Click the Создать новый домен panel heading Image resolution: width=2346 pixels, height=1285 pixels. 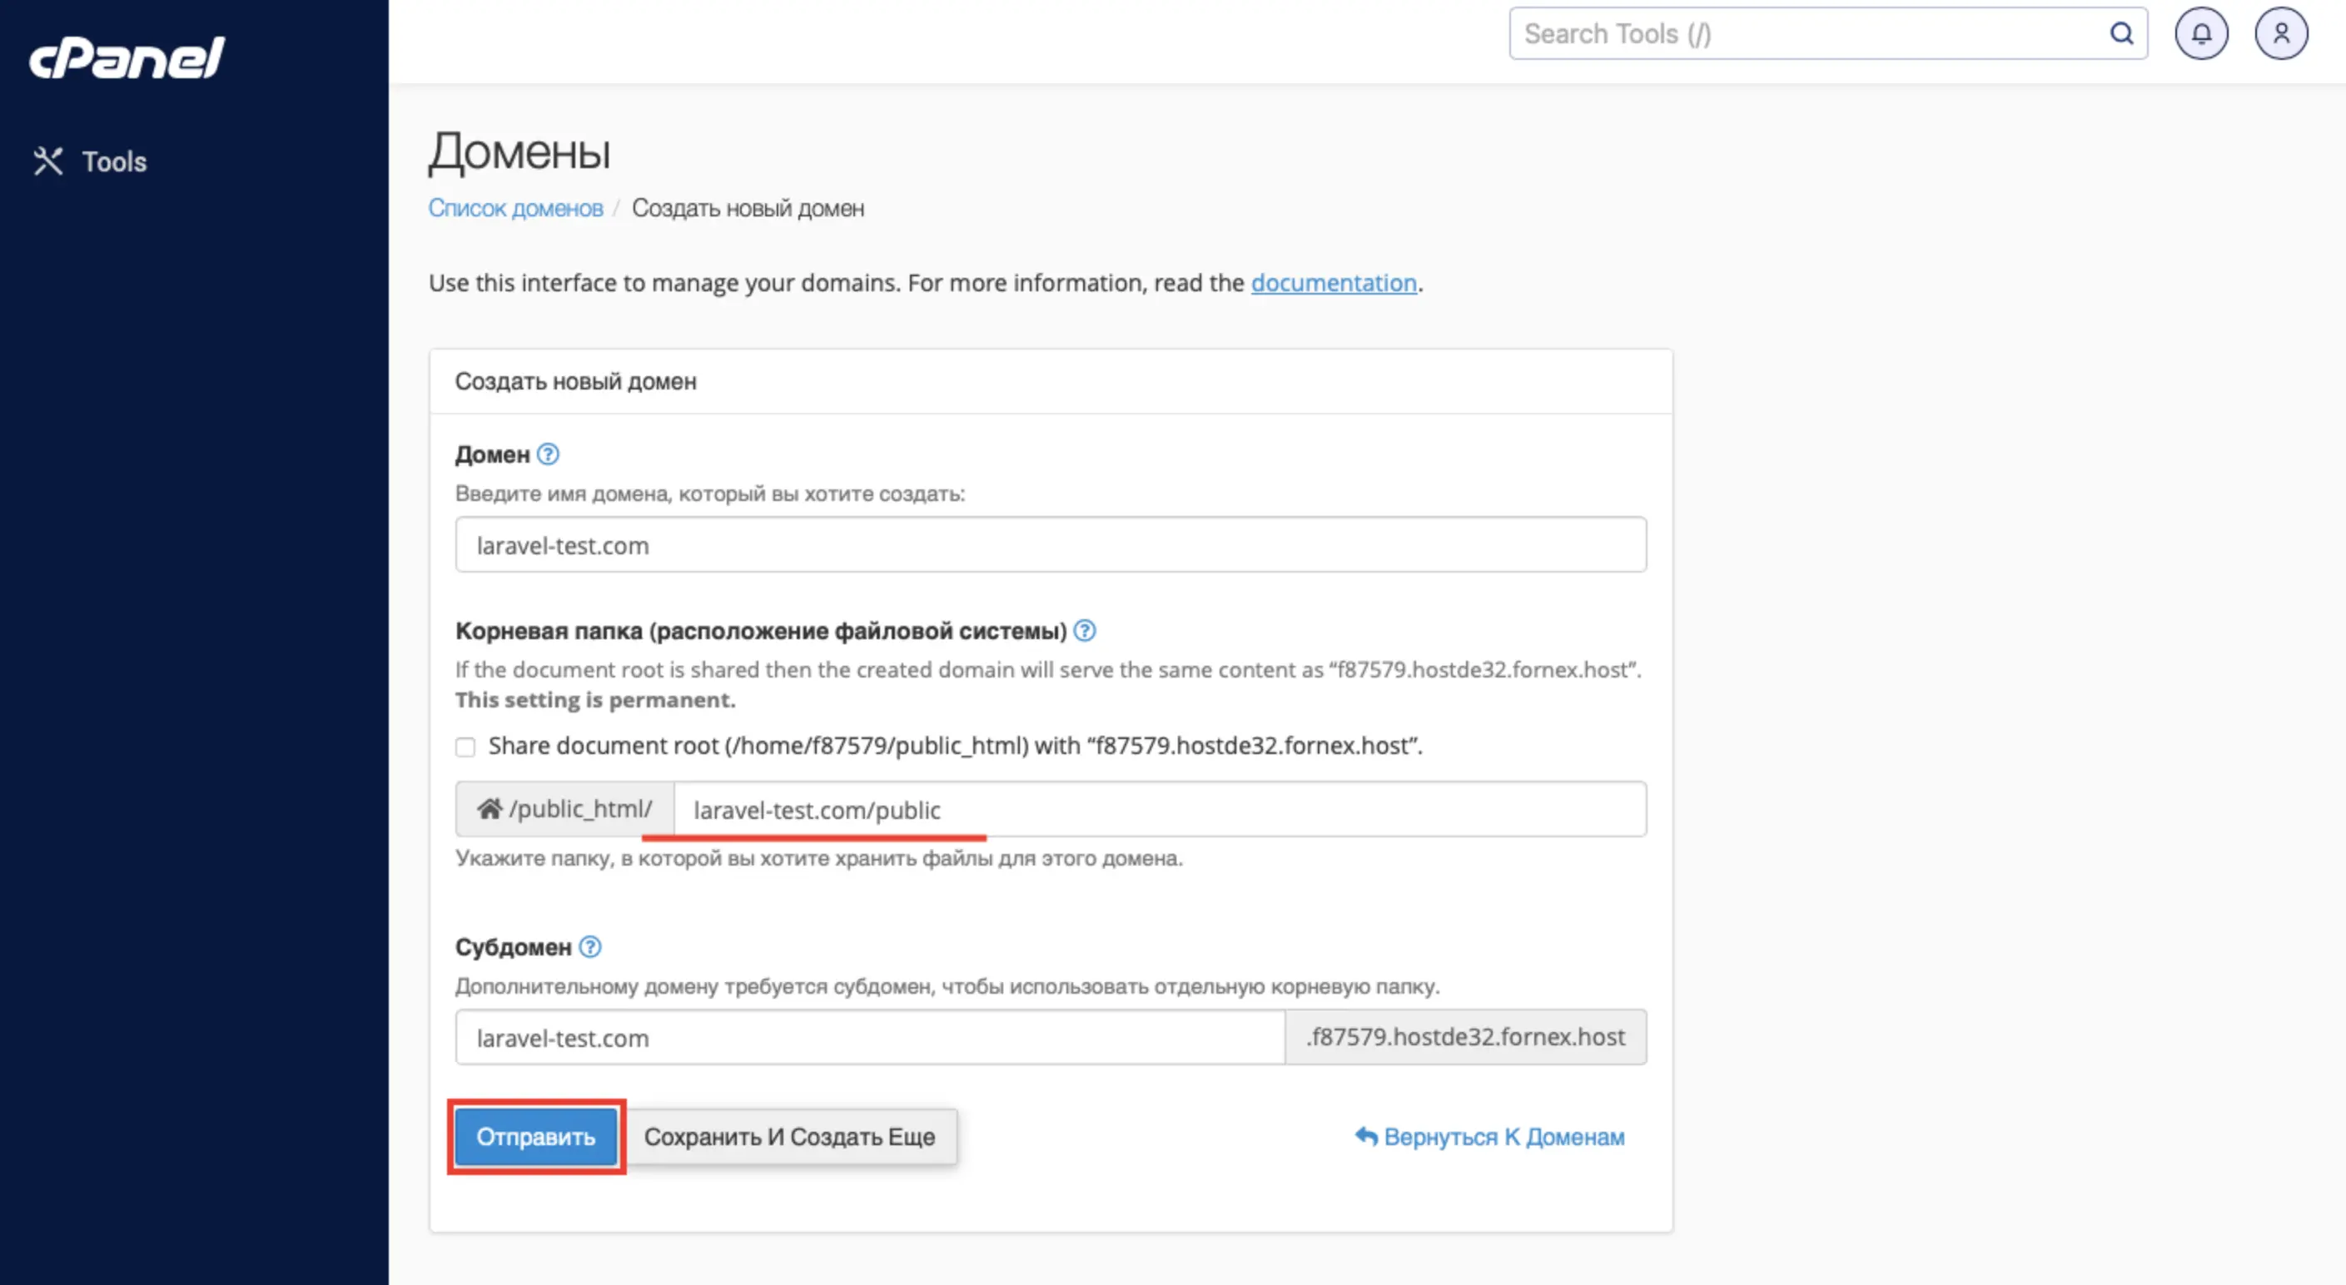click(575, 381)
